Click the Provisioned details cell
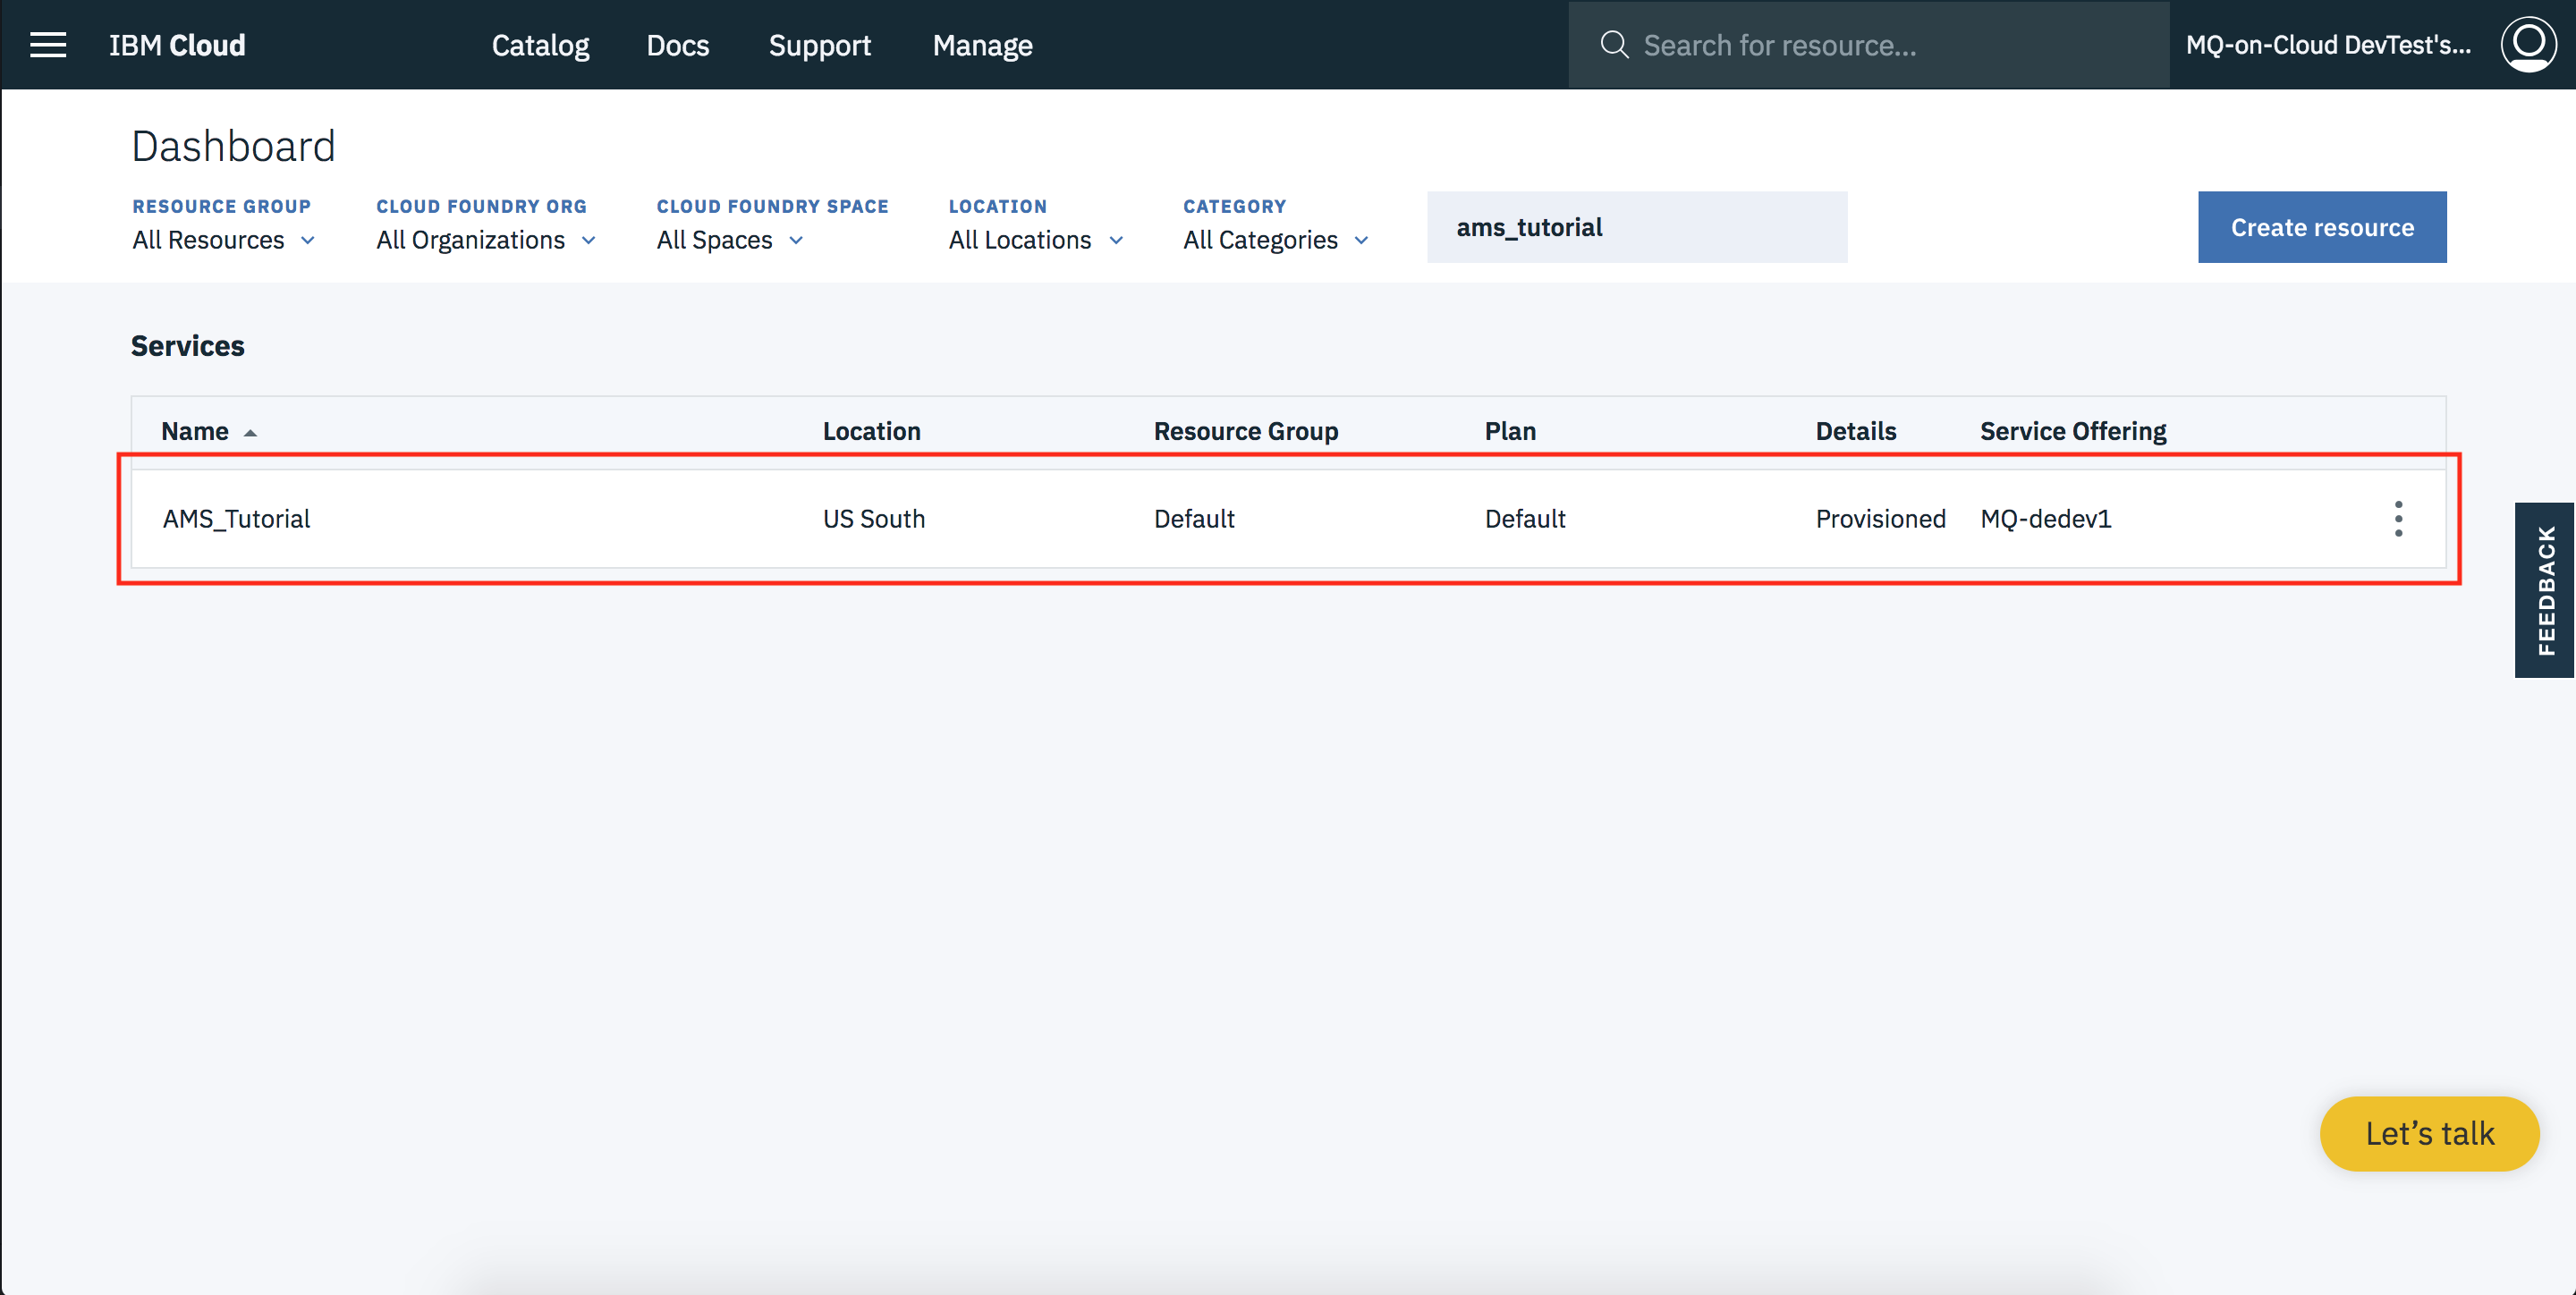The image size is (2576, 1295). (1880, 519)
